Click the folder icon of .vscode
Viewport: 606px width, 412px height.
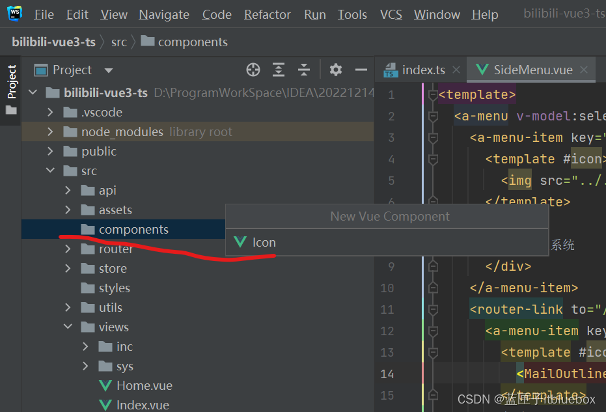point(70,112)
